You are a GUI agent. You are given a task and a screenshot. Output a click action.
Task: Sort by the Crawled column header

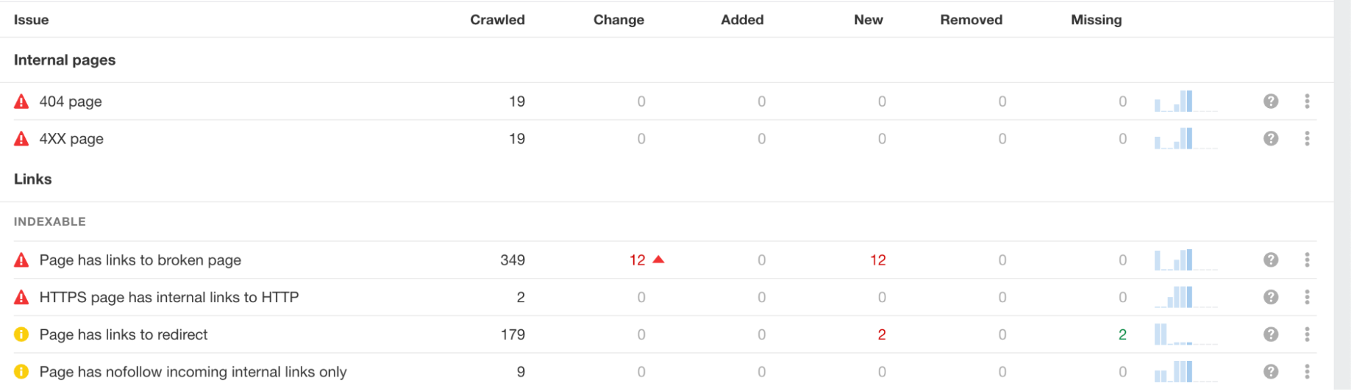(x=497, y=20)
